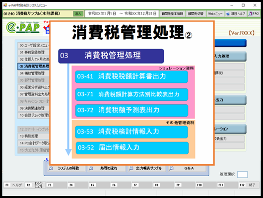The height and width of the screenshot is (198, 263).
Task: Select 02 仕訳入力・月次処理 menu item
Action: click(x=34, y=59)
